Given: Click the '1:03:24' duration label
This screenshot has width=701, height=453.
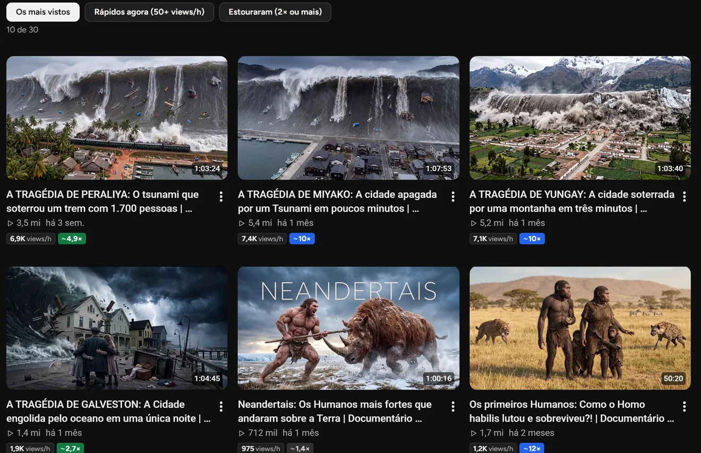Looking at the screenshot, I should pos(207,169).
